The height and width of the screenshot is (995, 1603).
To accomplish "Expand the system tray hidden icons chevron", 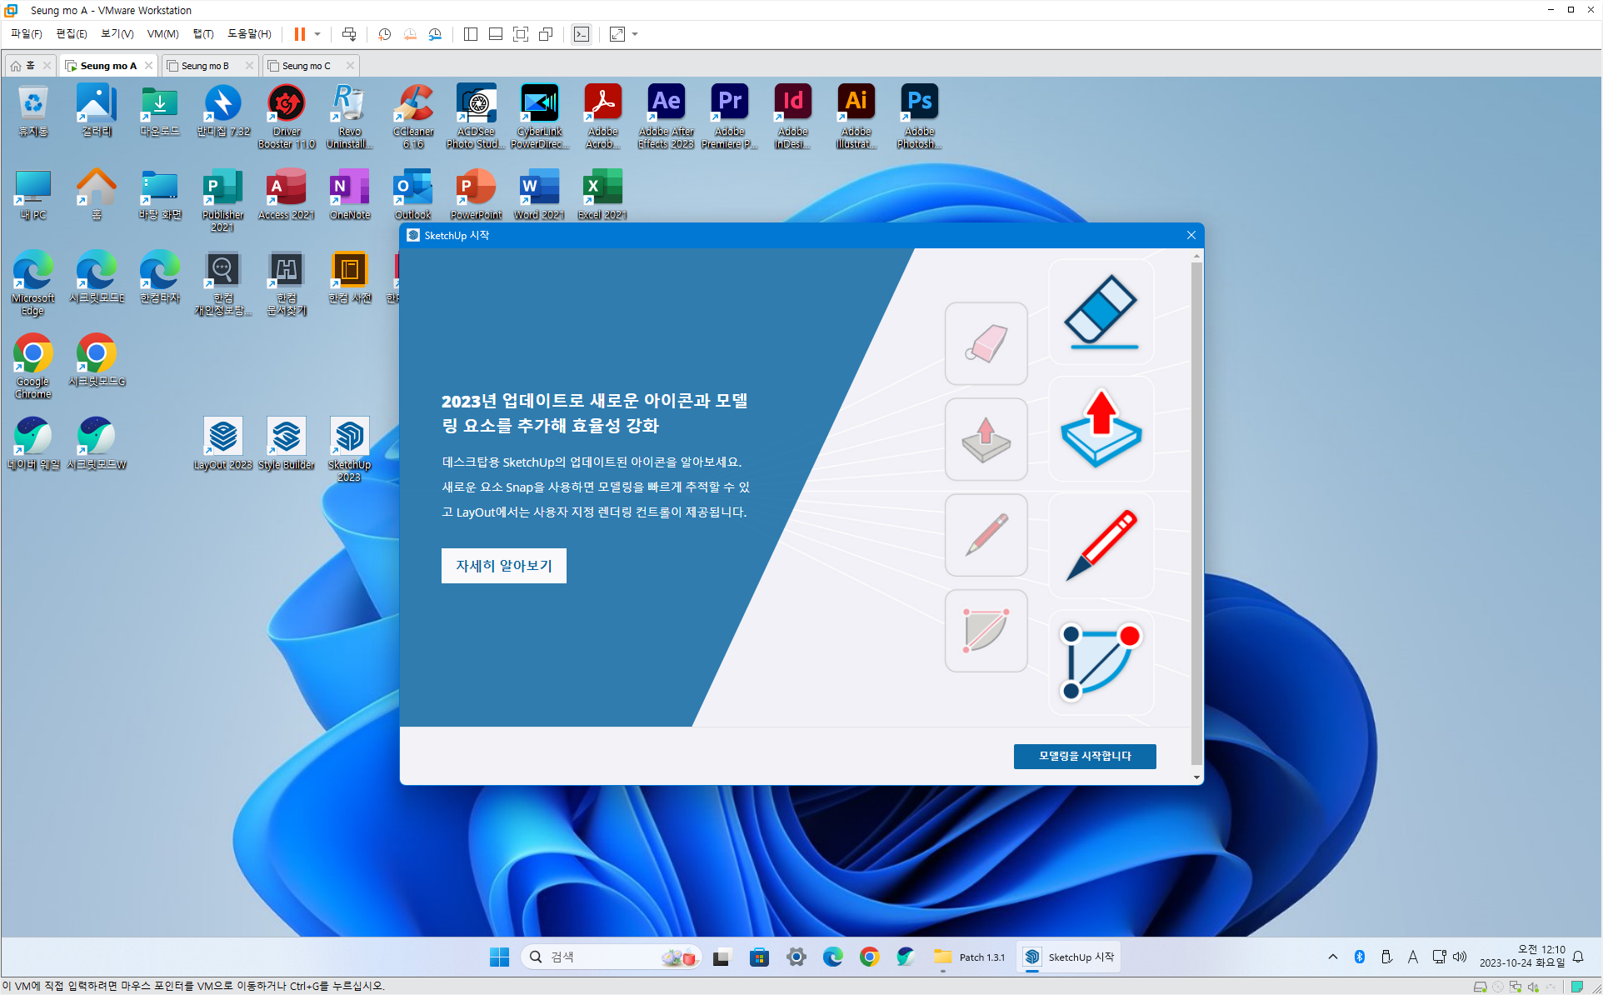I will pyautogui.click(x=1332, y=957).
